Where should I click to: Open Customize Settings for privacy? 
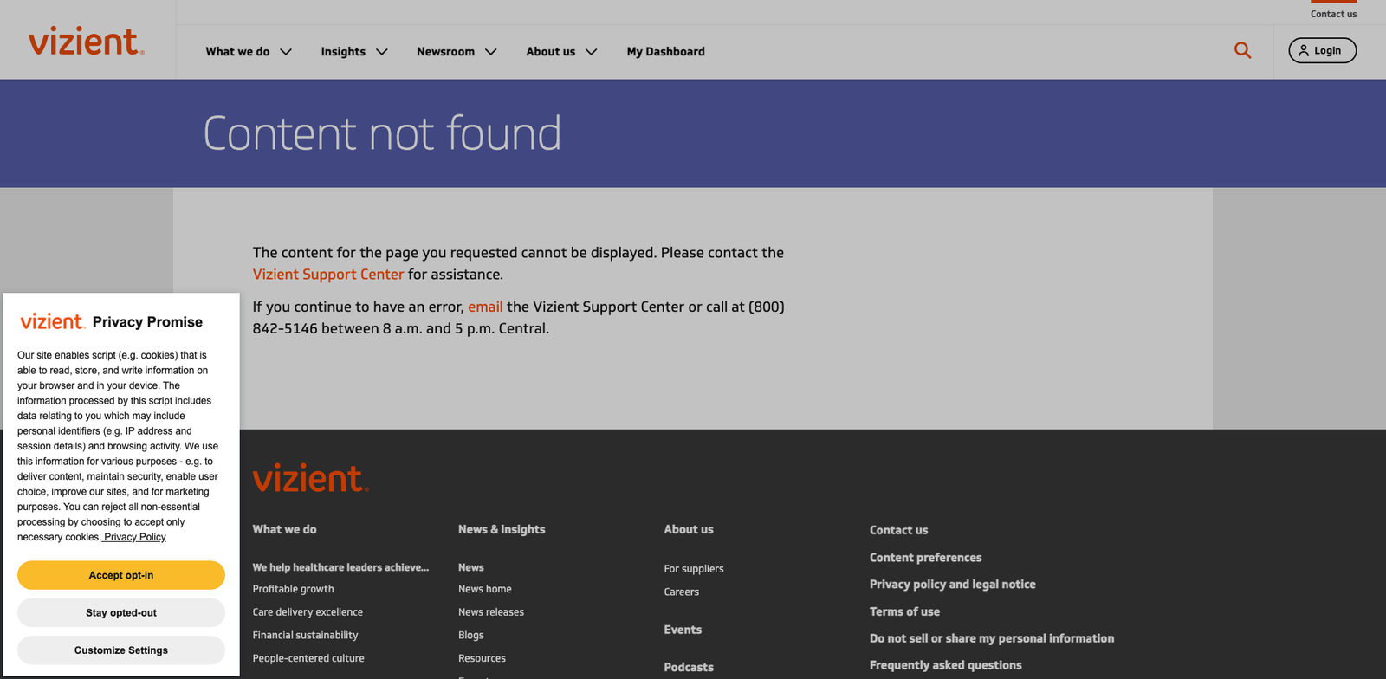click(121, 650)
